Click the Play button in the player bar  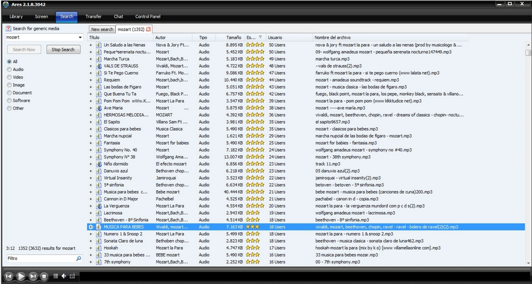tap(21, 276)
